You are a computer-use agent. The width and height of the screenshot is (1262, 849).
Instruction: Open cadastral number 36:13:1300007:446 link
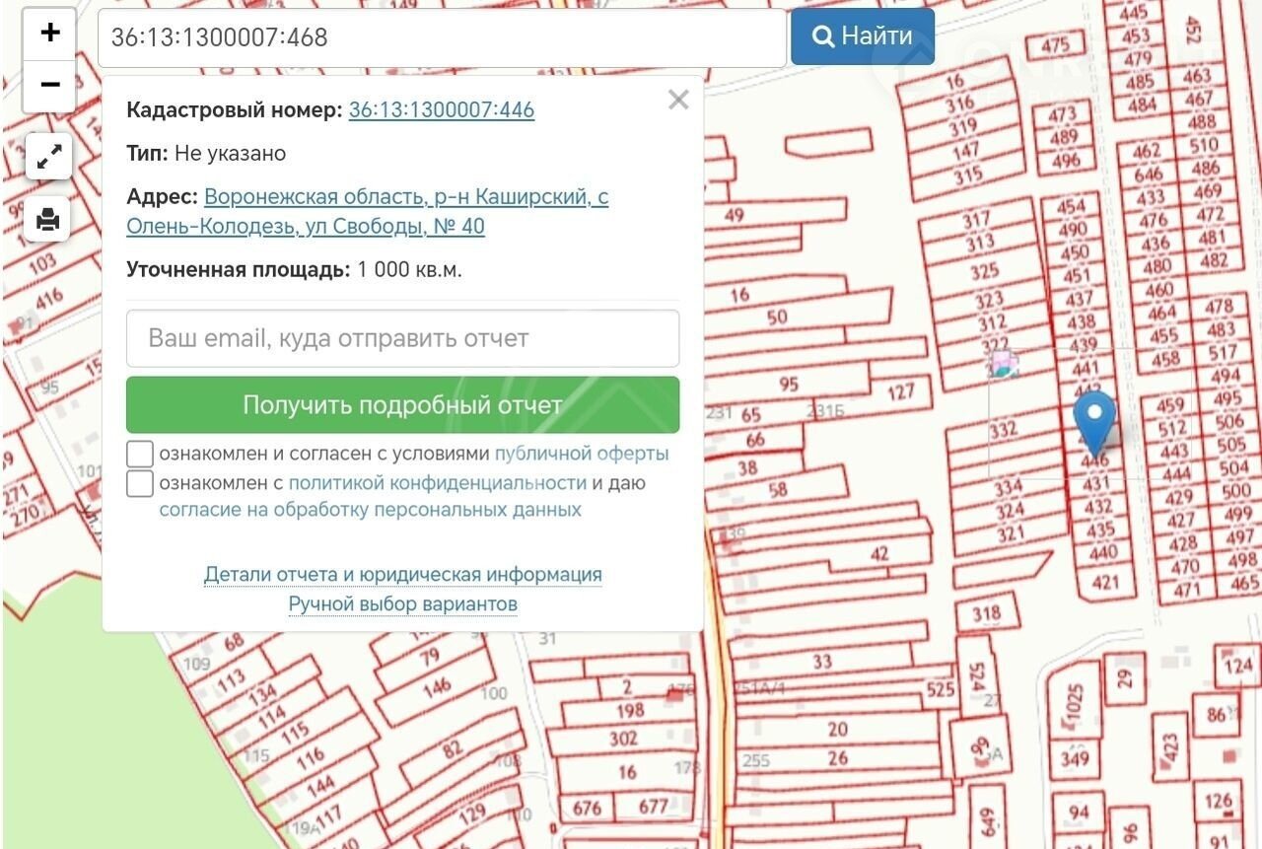(441, 109)
